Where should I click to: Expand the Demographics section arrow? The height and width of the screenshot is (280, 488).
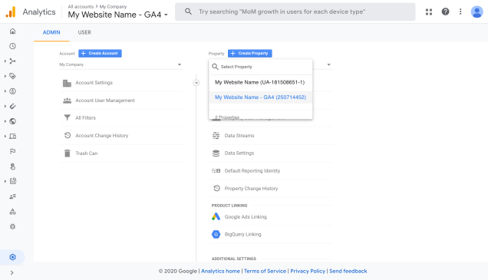5,121
